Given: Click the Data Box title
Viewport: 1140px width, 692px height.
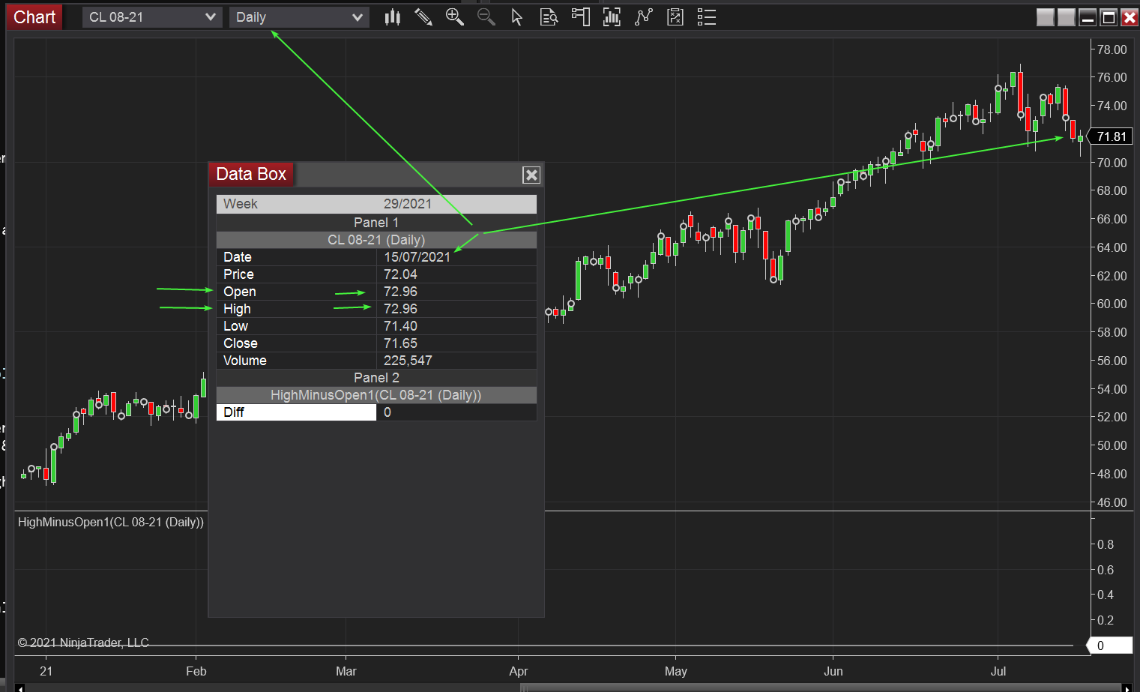Looking at the screenshot, I should (x=251, y=174).
